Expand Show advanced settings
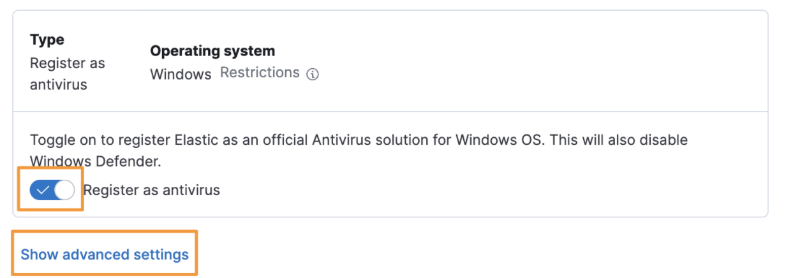The width and height of the screenshot is (795, 278). click(x=105, y=254)
